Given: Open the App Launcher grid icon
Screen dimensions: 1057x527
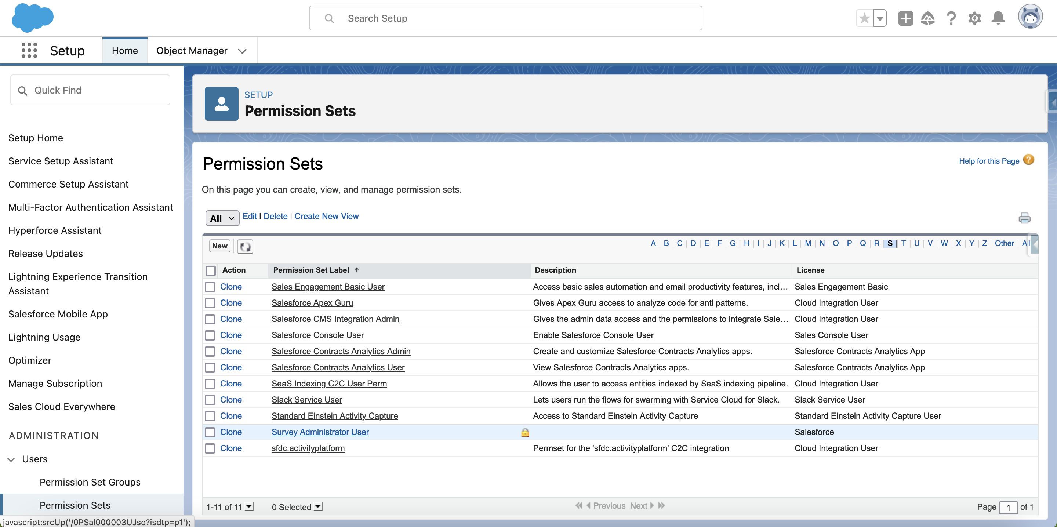Looking at the screenshot, I should coord(29,51).
